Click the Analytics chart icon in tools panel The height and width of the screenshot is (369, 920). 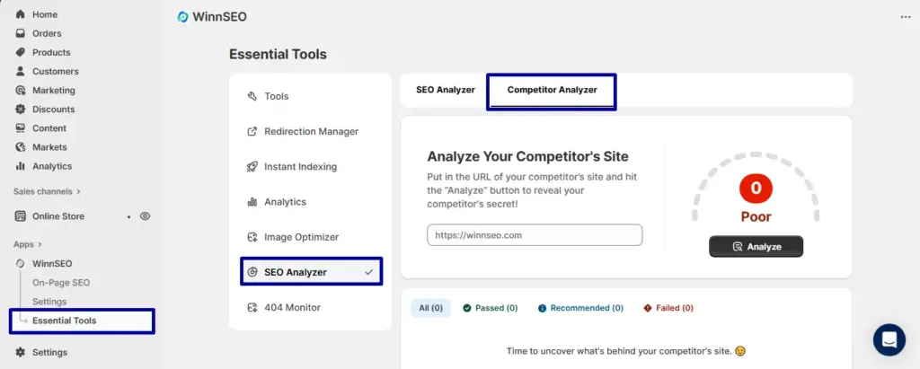click(x=252, y=202)
